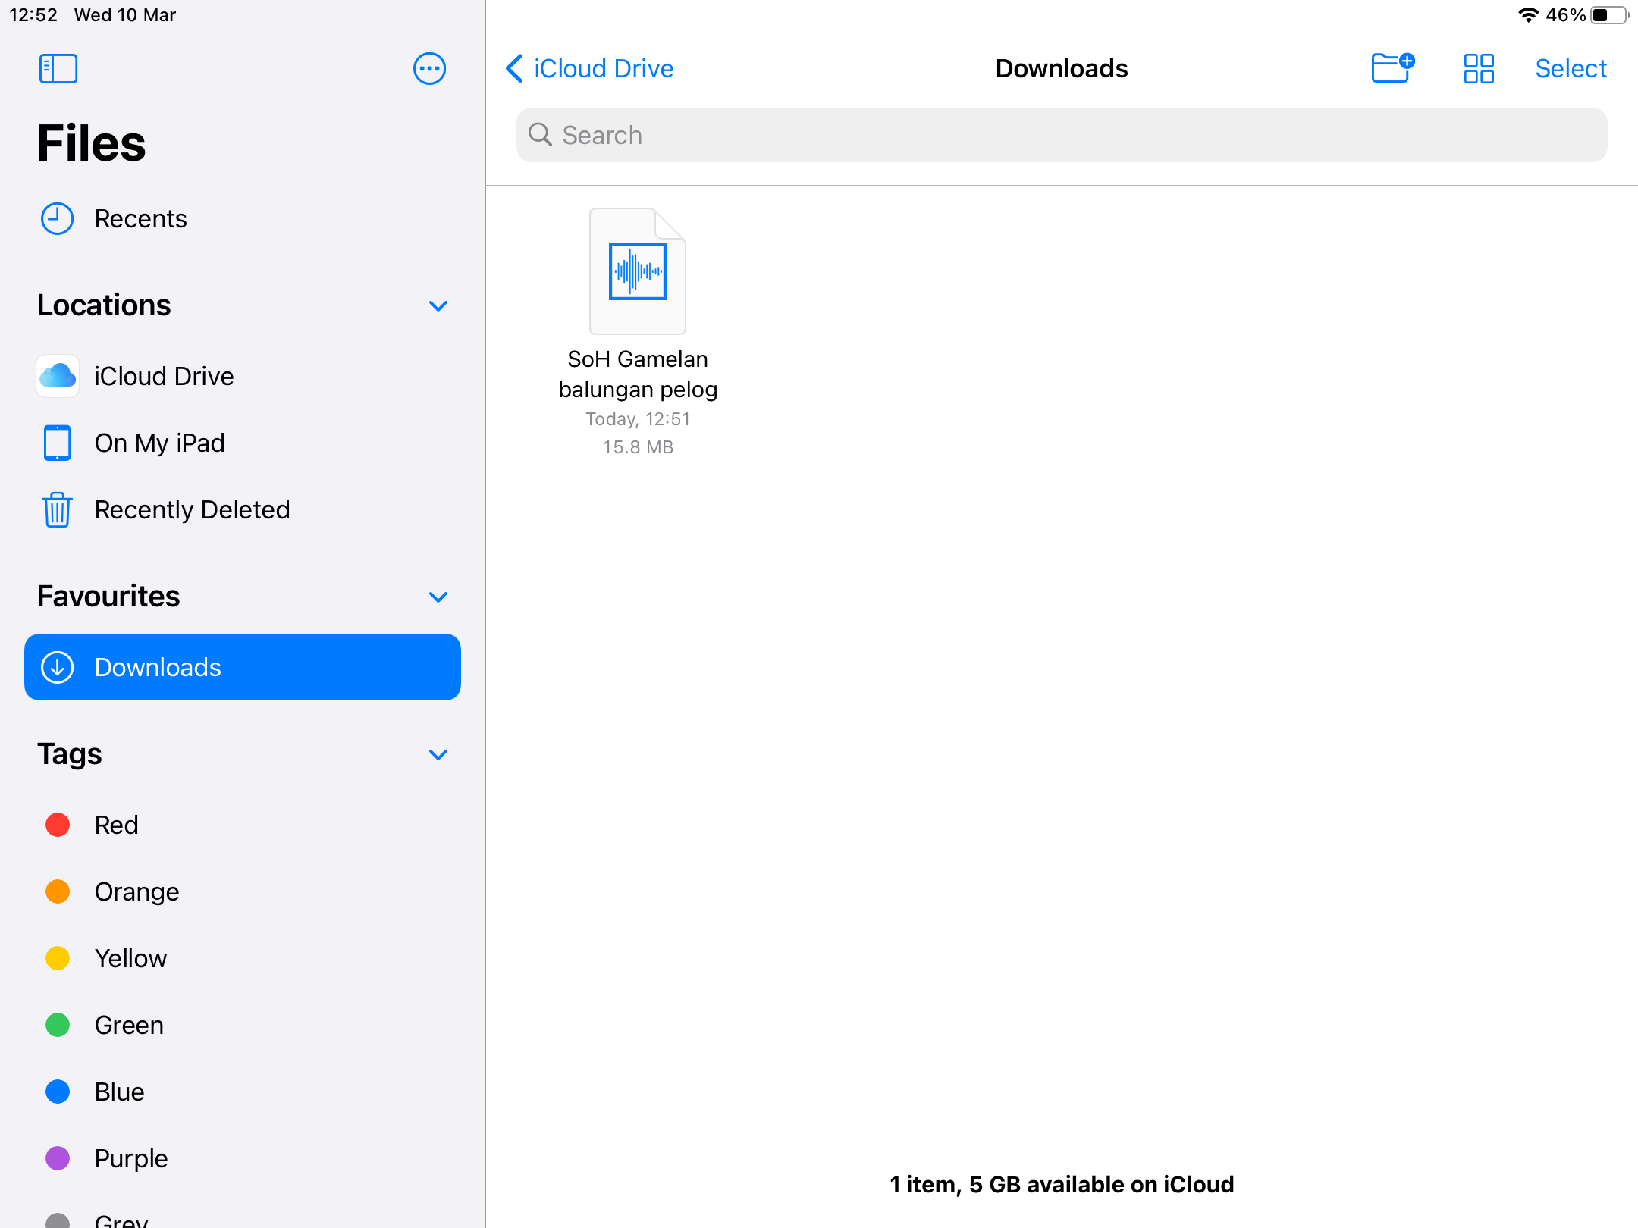Viewport: 1638px width, 1228px height.
Task: Filter by the Red tag
Action: click(x=243, y=825)
